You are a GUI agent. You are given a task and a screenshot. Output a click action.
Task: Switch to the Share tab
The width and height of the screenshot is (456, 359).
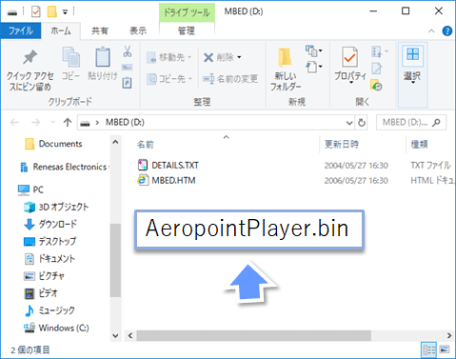pos(100,31)
